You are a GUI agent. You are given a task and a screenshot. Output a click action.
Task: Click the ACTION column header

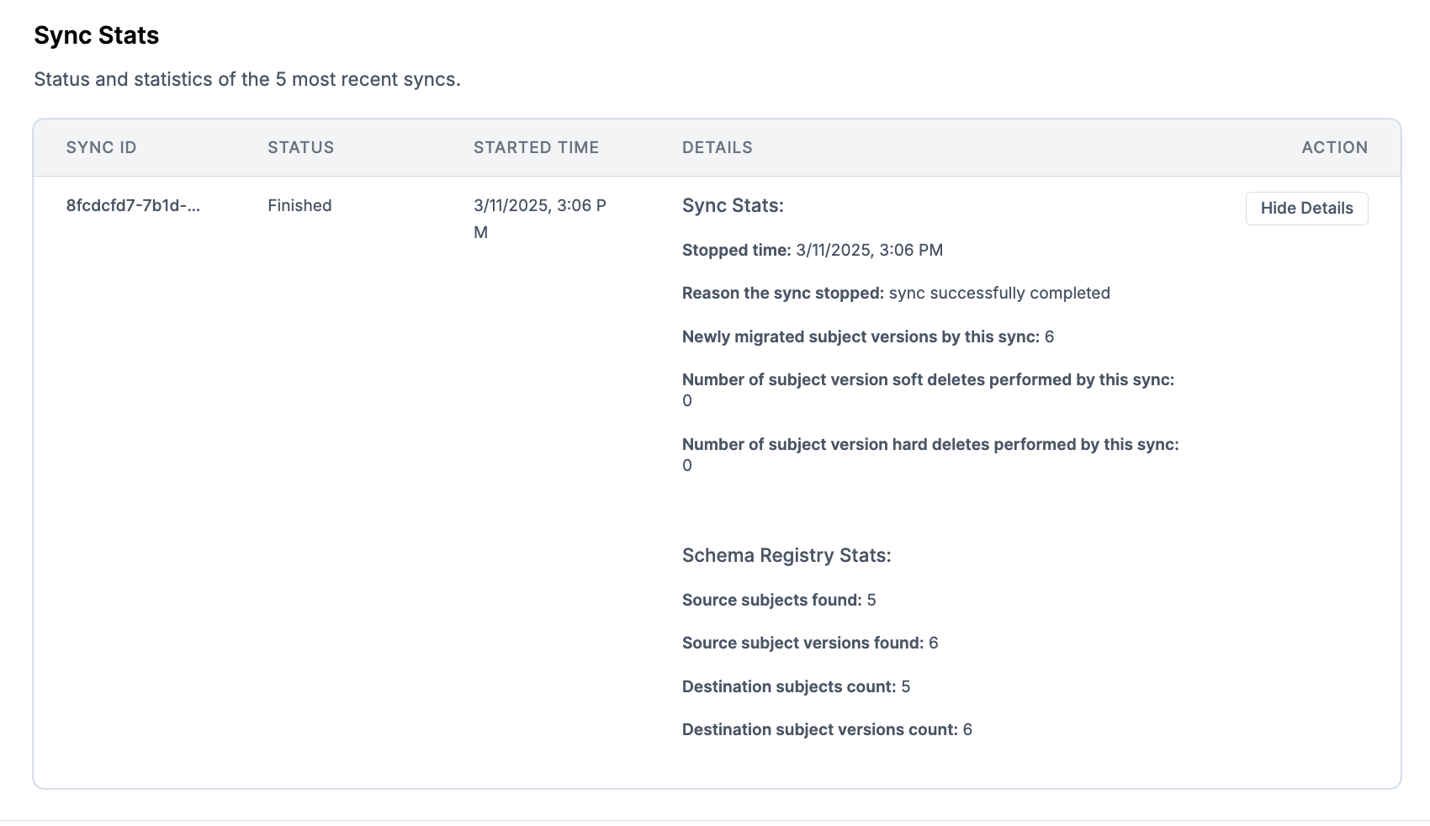click(x=1334, y=147)
